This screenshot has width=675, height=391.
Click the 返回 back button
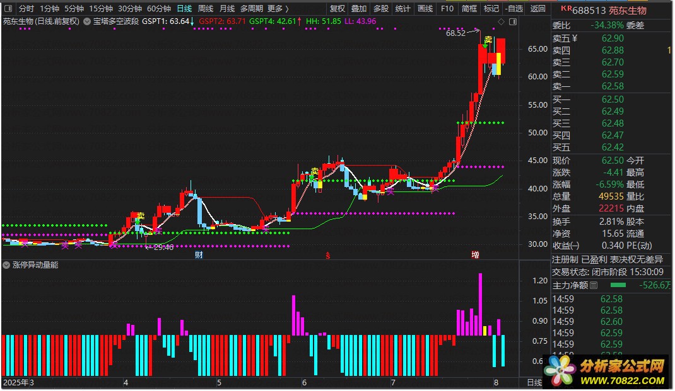537,9
